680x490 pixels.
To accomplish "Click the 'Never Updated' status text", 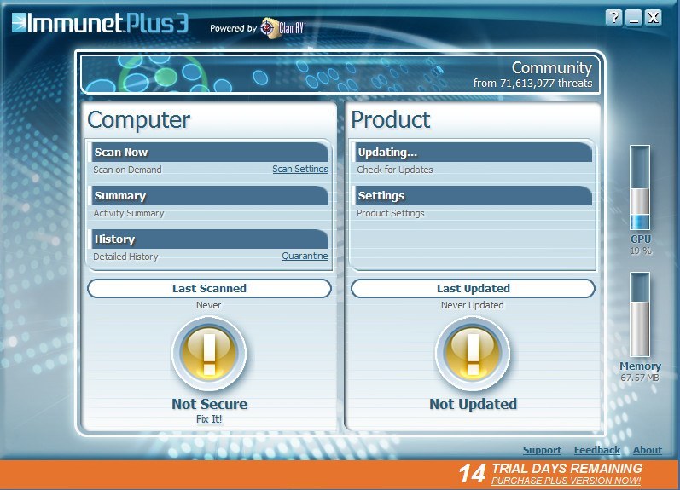I will [x=473, y=305].
